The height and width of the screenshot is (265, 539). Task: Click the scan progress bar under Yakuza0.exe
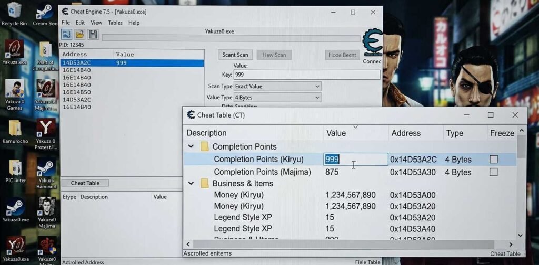pos(231,38)
